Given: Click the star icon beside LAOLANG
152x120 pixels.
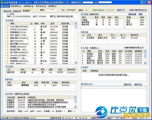Looking at the screenshot, I should 7,55.
